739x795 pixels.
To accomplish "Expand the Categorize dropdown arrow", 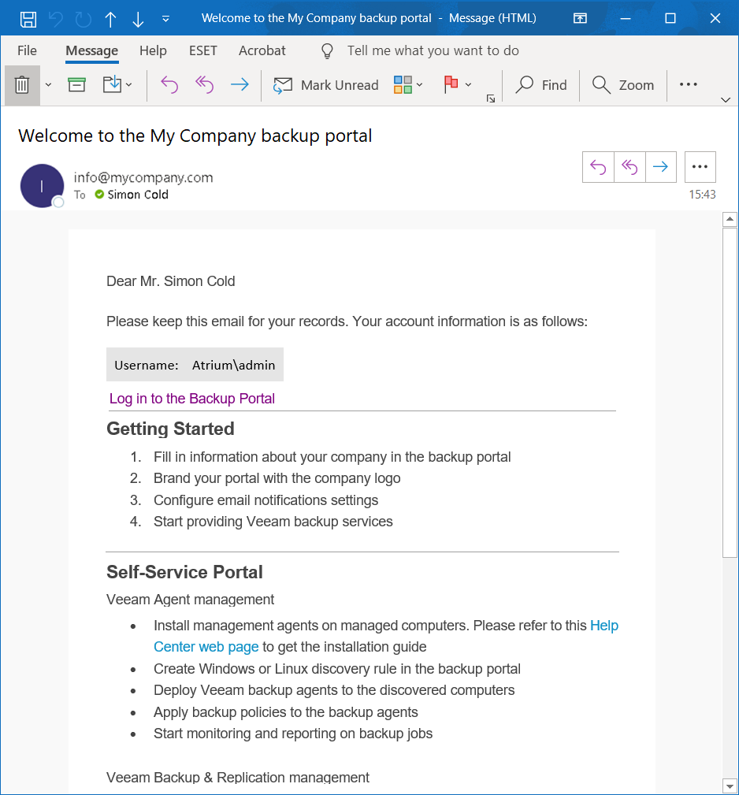I will tap(419, 84).
